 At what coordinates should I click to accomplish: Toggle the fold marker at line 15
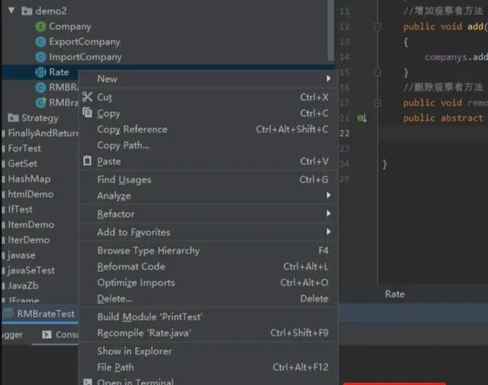[x=377, y=72]
